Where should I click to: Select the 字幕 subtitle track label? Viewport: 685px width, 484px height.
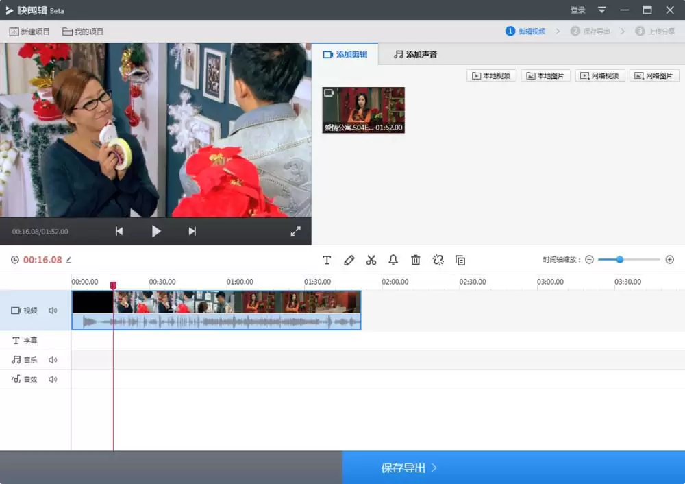(x=25, y=340)
